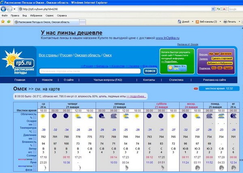Viewport: 243px width, 173px height.
Task: Click the Favorites star icon
Action: [3, 22]
